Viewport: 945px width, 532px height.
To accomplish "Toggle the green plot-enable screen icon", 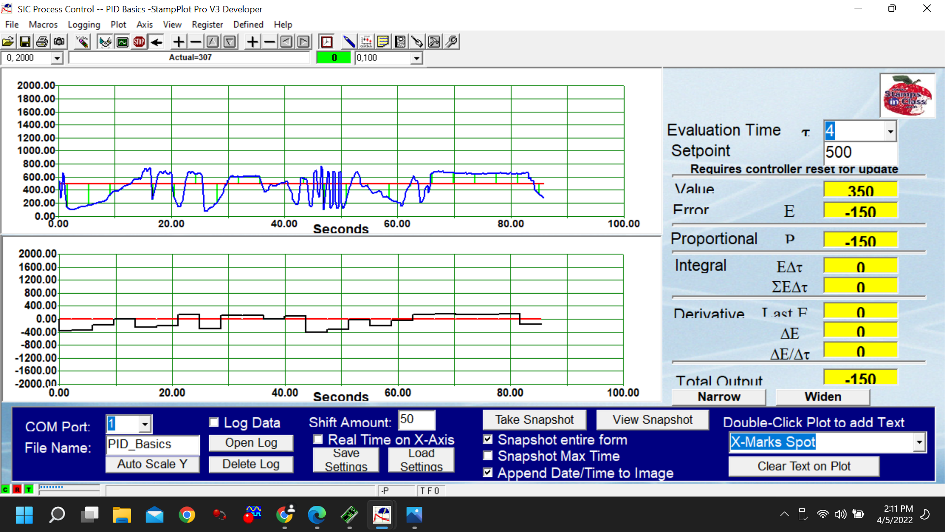I will (x=122, y=42).
